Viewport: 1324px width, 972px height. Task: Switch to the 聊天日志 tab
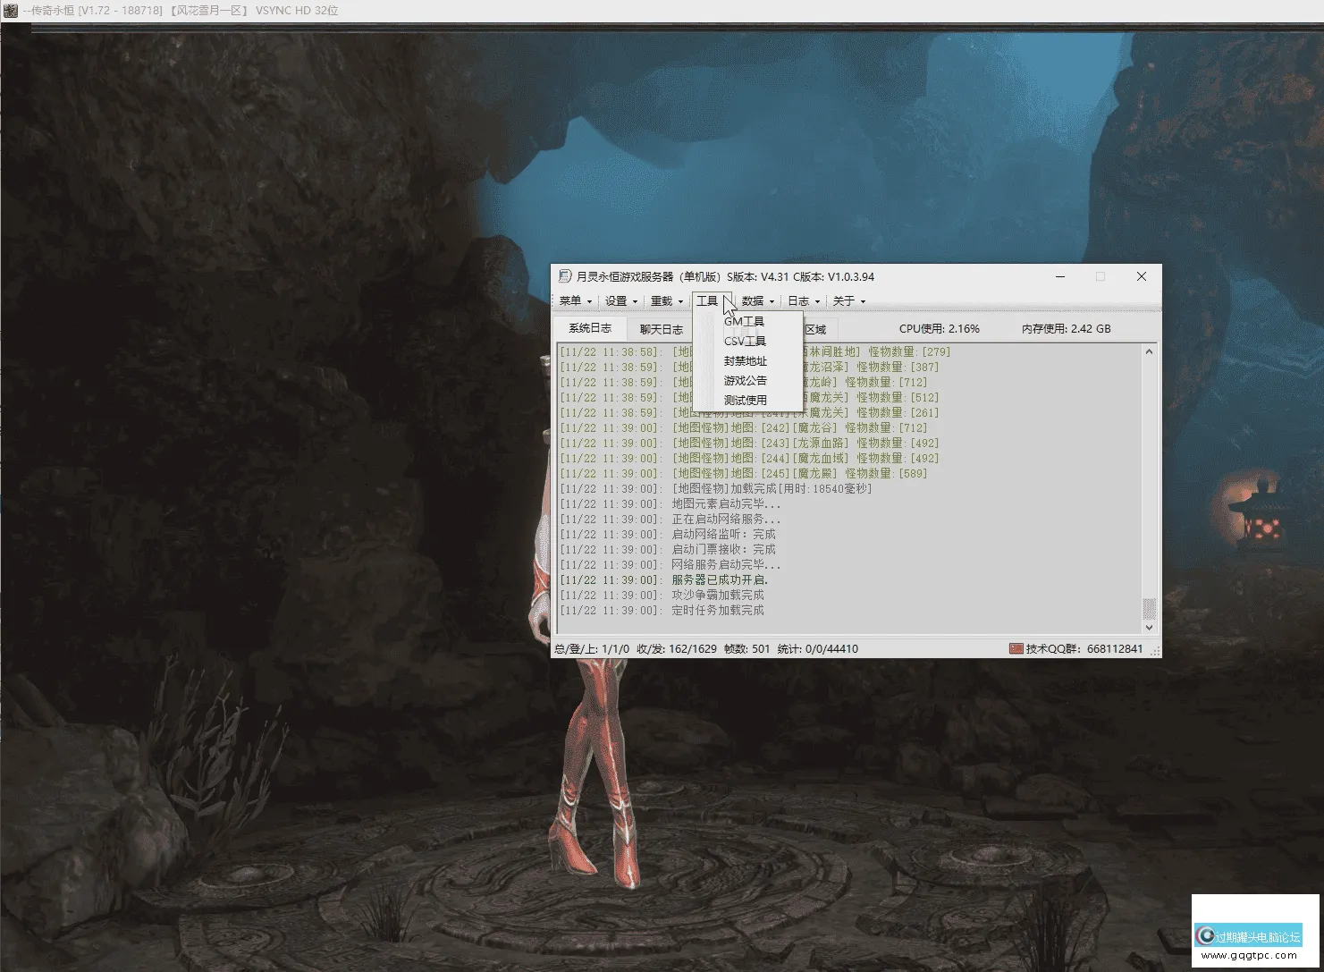coord(661,329)
